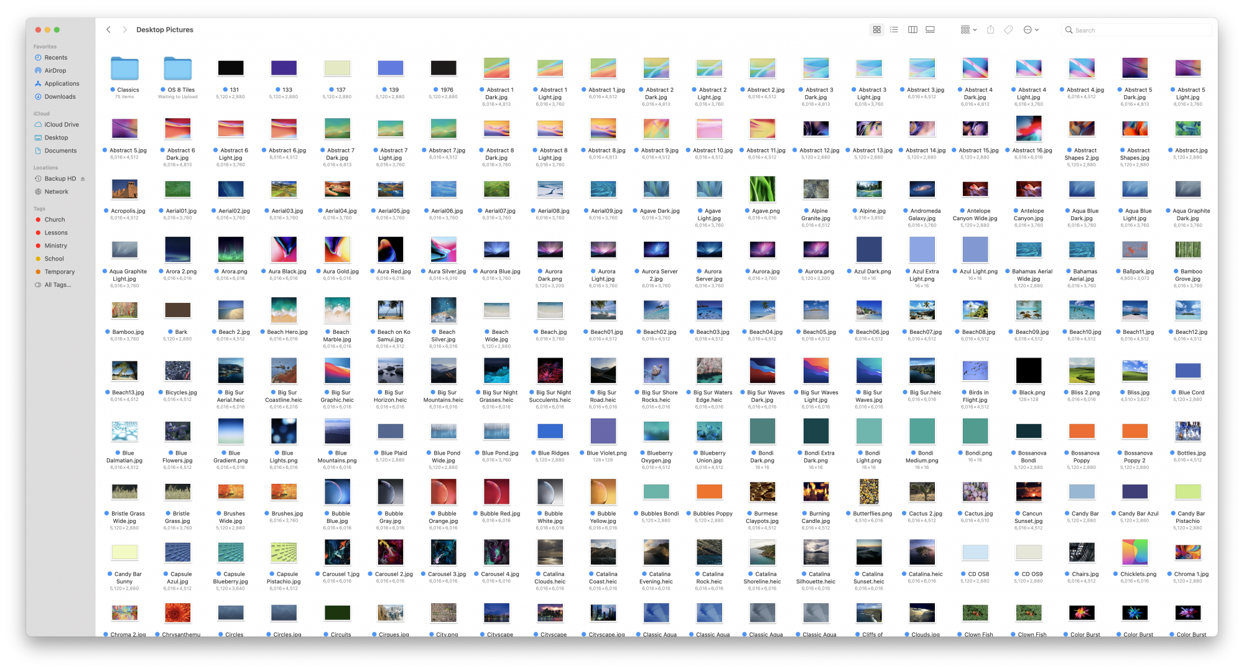This screenshot has height=671, width=1244.
Task: Select Blue Violet.png thumbnail
Action: click(x=603, y=432)
